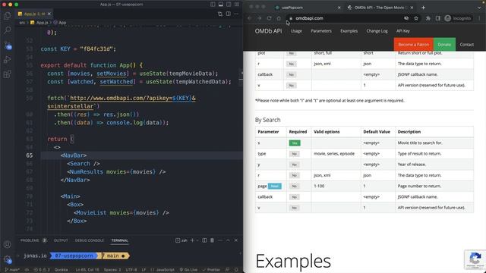The width and height of the screenshot is (486, 273).
Task: Open editor More Actions ellipsis menu
Action: [x=236, y=14]
